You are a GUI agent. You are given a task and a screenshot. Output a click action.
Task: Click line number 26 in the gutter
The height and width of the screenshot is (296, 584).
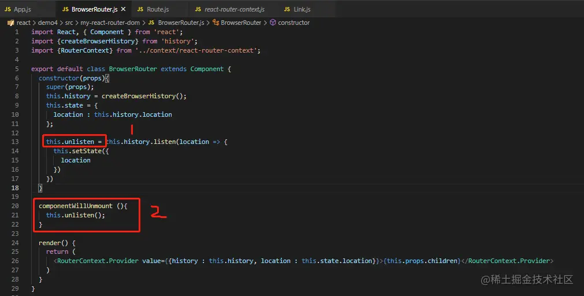pyautogui.click(x=15, y=261)
